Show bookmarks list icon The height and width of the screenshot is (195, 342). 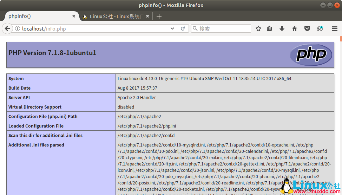pos(269,28)
